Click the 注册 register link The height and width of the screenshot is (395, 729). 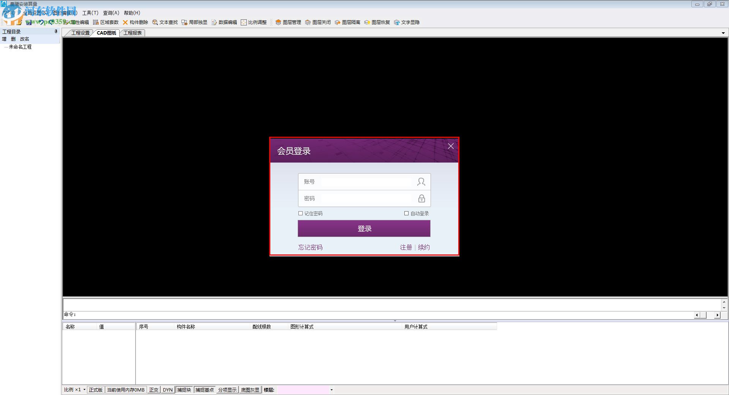[x=406, y=247]
